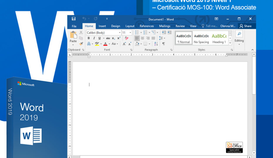The height and width of the screenshot is (158, 273).
Task: Open the File menu
Action: 74,26
